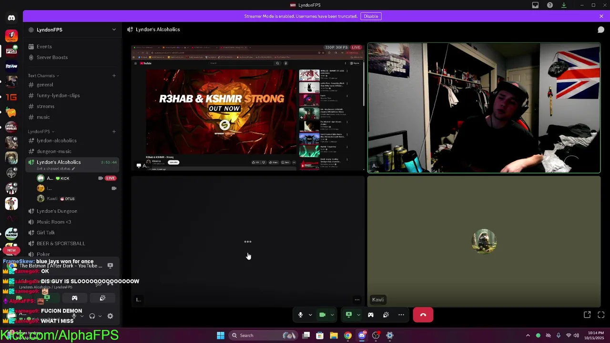Open the inbox in title bar

[x=535, y=5]
